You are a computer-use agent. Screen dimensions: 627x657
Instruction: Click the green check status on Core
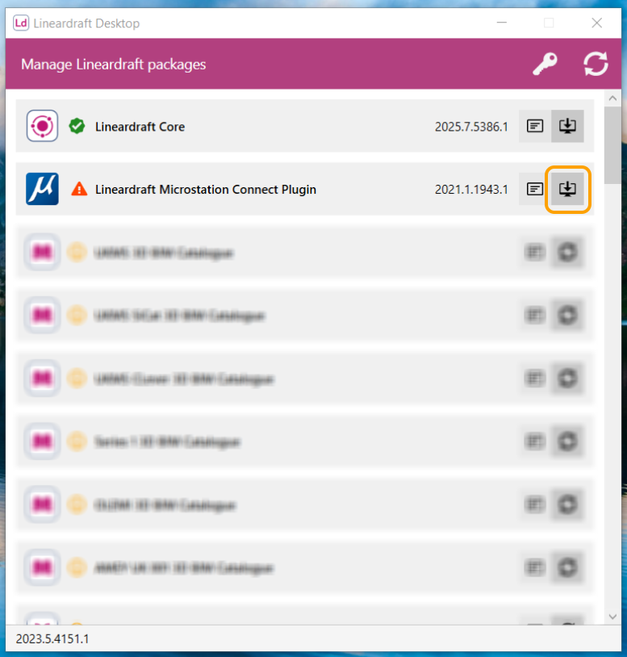(x=77, y=126)
